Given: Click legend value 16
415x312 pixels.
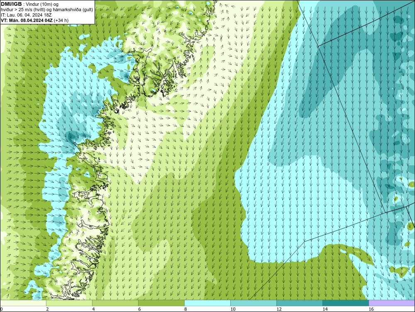Looking at the screenshot, I should [371, 309].
